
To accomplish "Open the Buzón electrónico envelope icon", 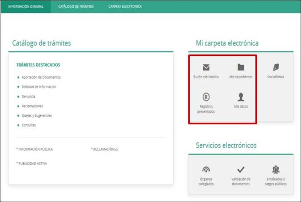I will pyautogui.click(x=206, y=68).
